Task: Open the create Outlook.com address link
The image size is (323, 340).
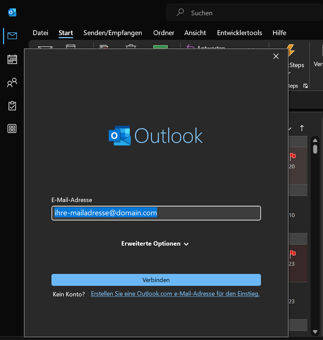Action: 175,294
